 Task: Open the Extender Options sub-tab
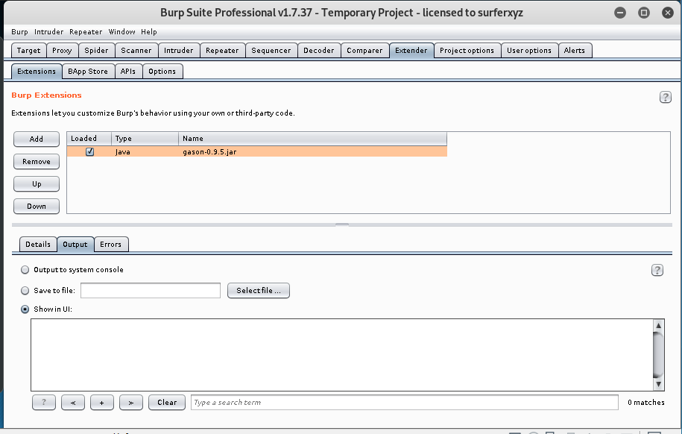[162, 72]
